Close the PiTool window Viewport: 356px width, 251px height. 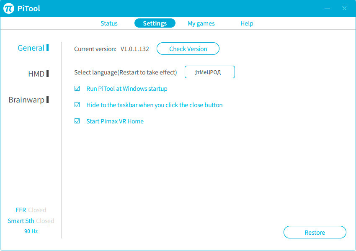pyautogui.click(x=344, y=8)
